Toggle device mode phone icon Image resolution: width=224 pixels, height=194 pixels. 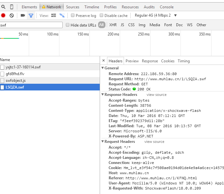[12, 7]
